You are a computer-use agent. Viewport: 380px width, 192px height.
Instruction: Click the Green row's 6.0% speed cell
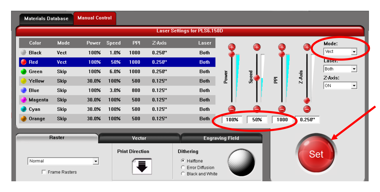pyautogui.click(x=115, y=71)
